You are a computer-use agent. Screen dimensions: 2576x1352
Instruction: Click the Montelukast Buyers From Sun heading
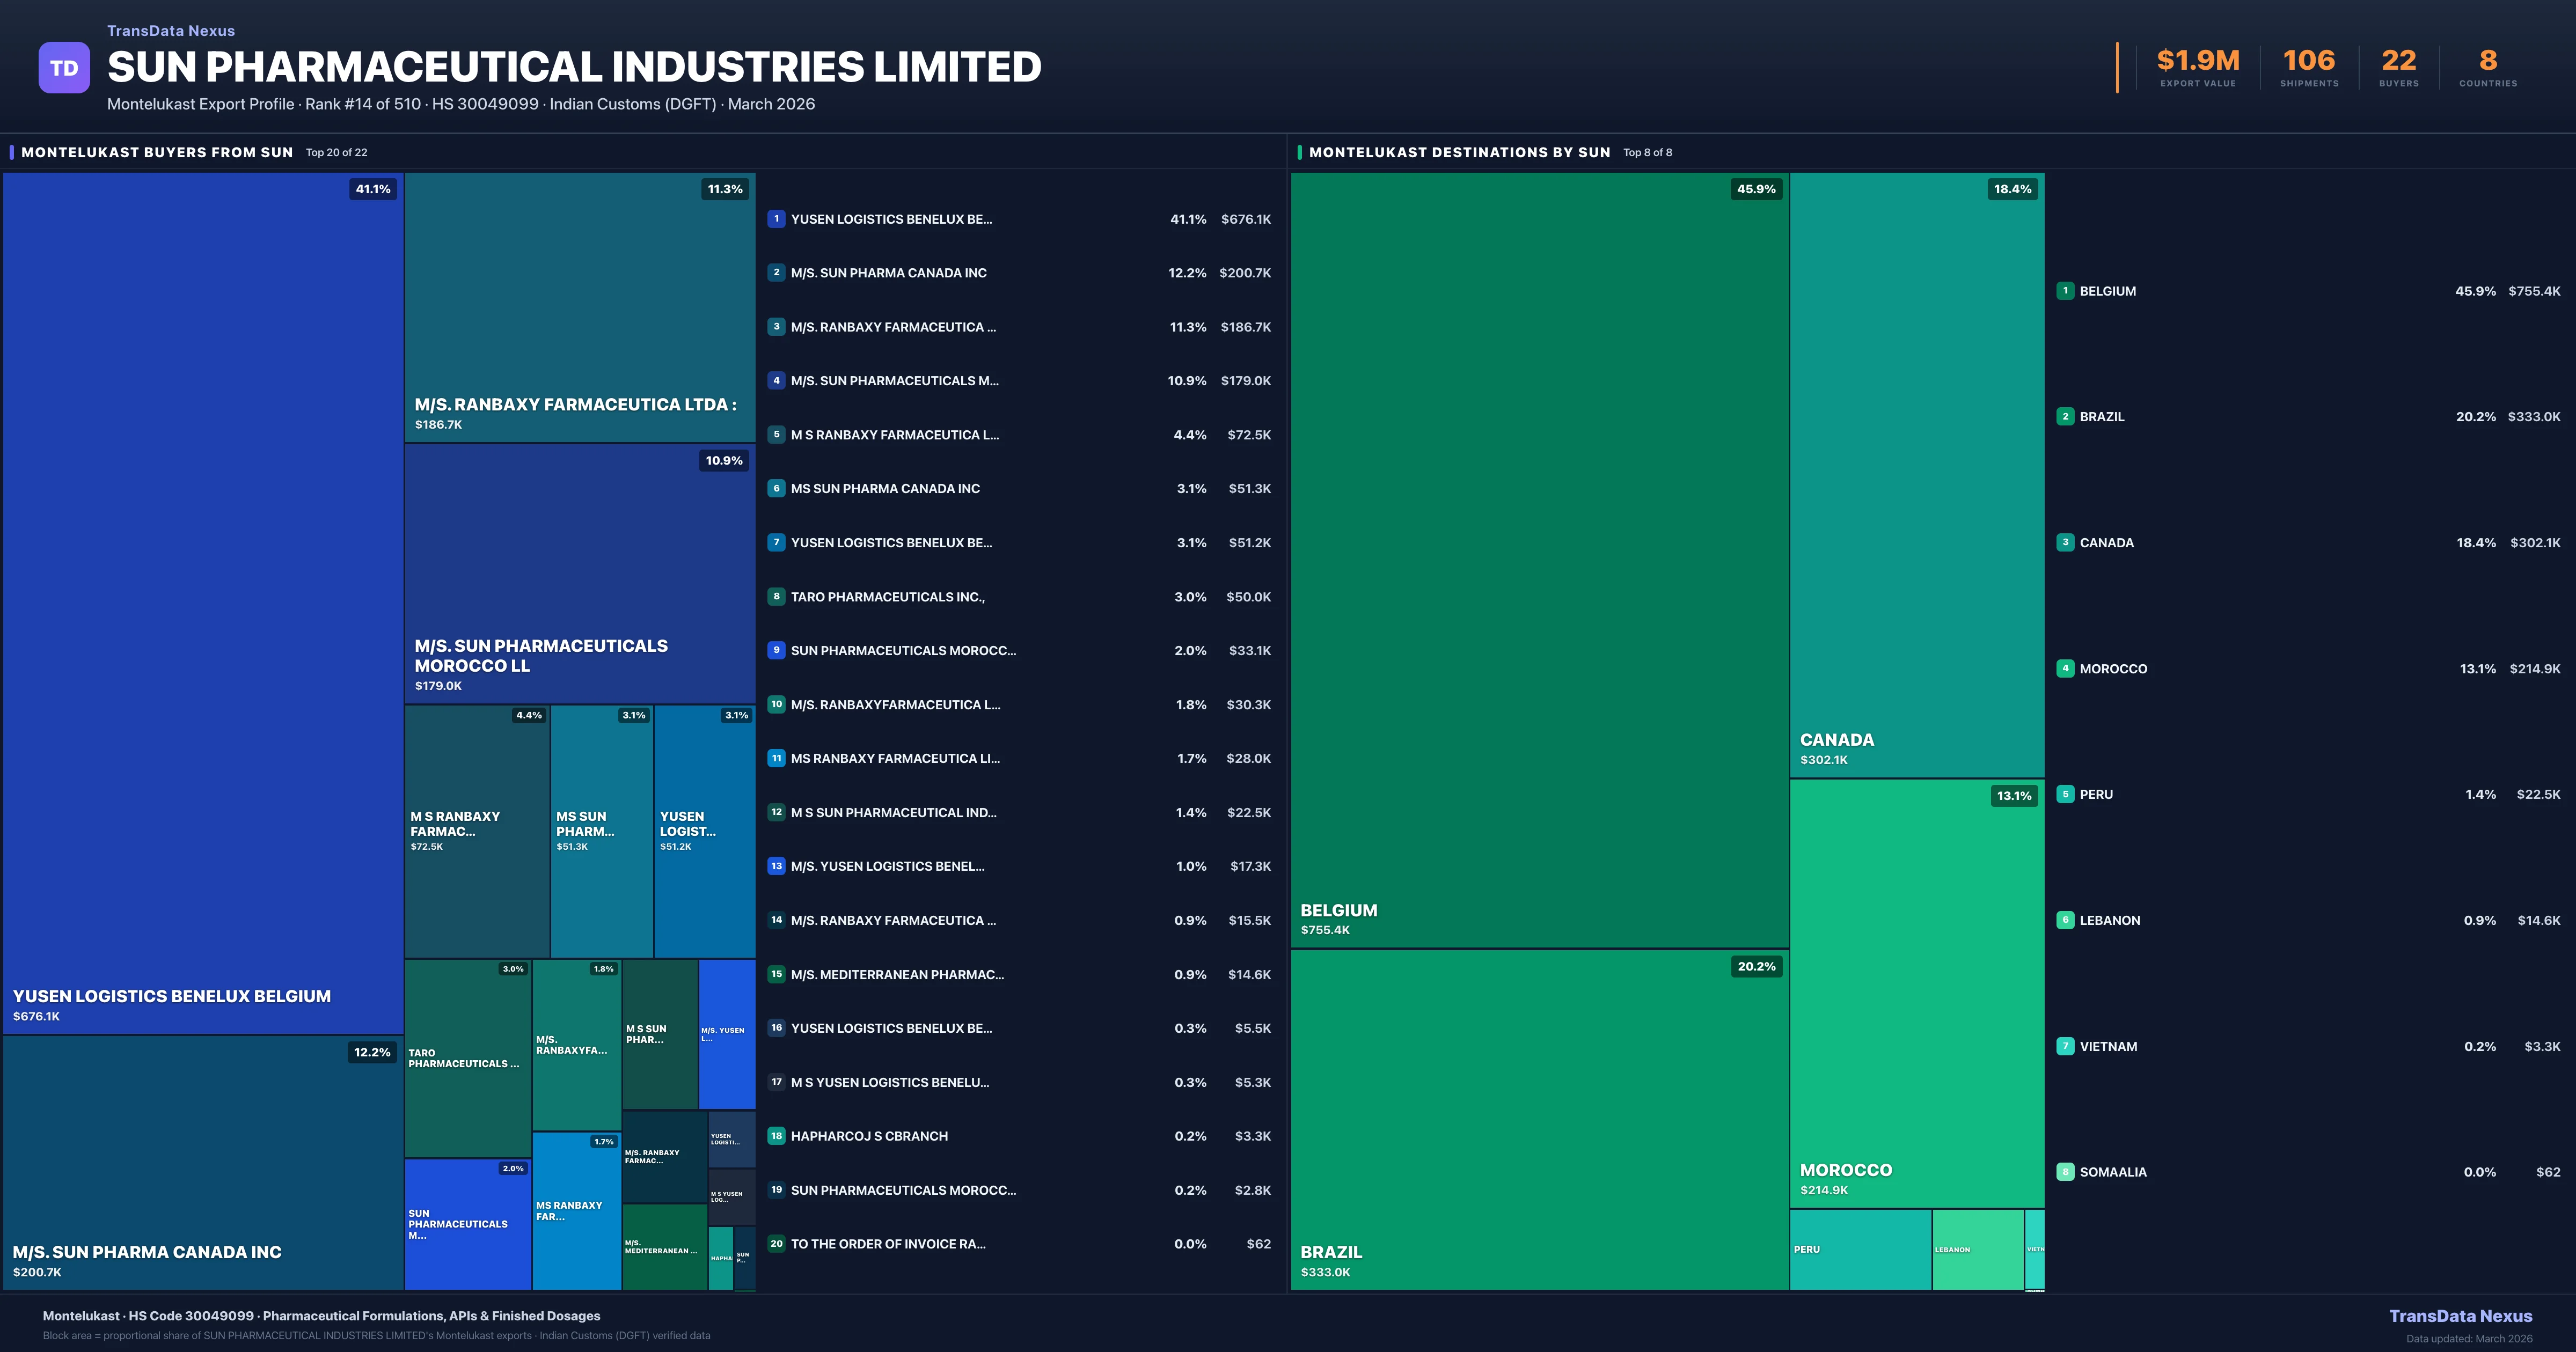pos(157,152)
